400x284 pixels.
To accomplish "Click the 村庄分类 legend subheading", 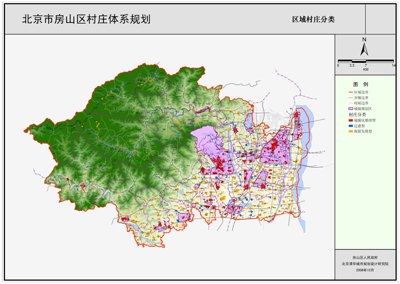I will coord(357,114).
